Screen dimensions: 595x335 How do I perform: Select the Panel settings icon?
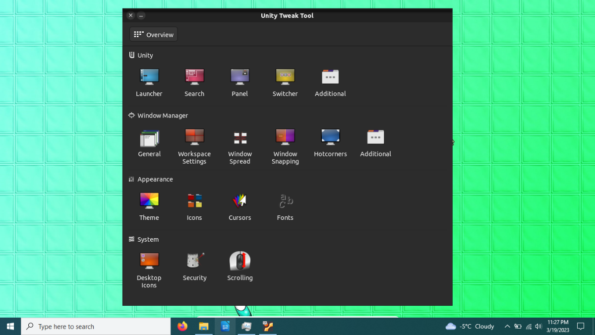click(x=240, y=82)
